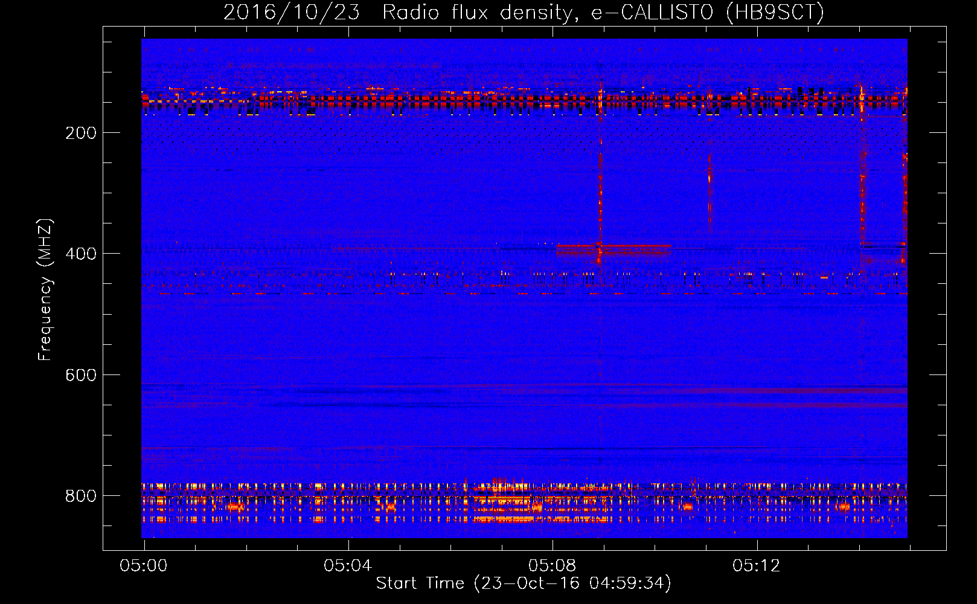Click the "Start Time (23-Oct-16 04:59:34)" x-axis label
Viewport: 977px width, 604px height.
524,583
